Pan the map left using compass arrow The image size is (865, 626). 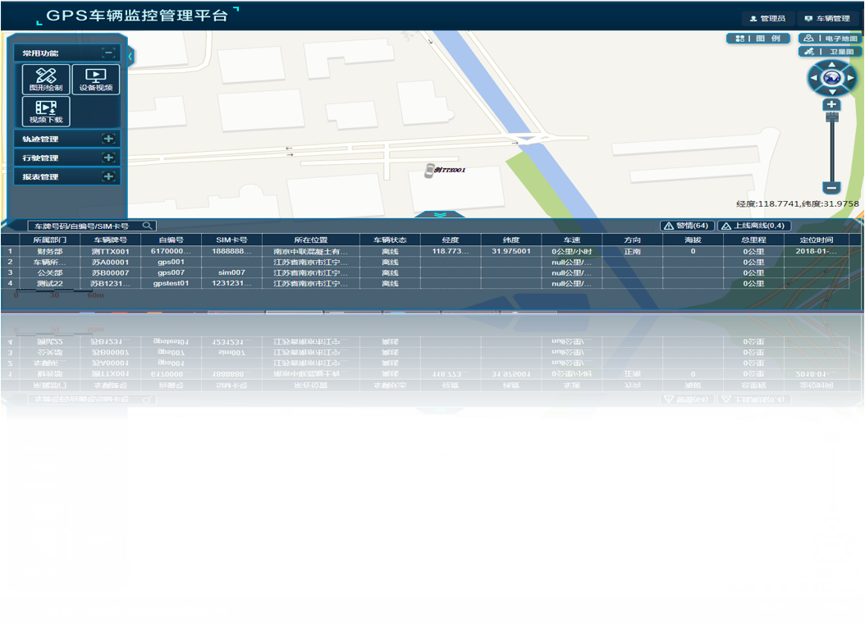[x=814, y=80]
